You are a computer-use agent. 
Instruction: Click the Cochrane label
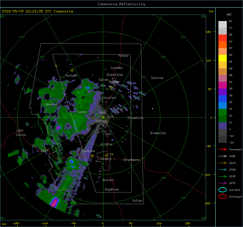click(88, 151)
